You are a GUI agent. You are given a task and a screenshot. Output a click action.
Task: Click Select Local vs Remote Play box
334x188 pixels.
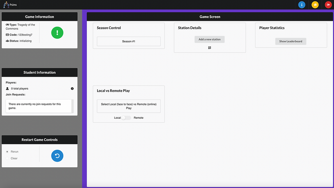[129, 106]
